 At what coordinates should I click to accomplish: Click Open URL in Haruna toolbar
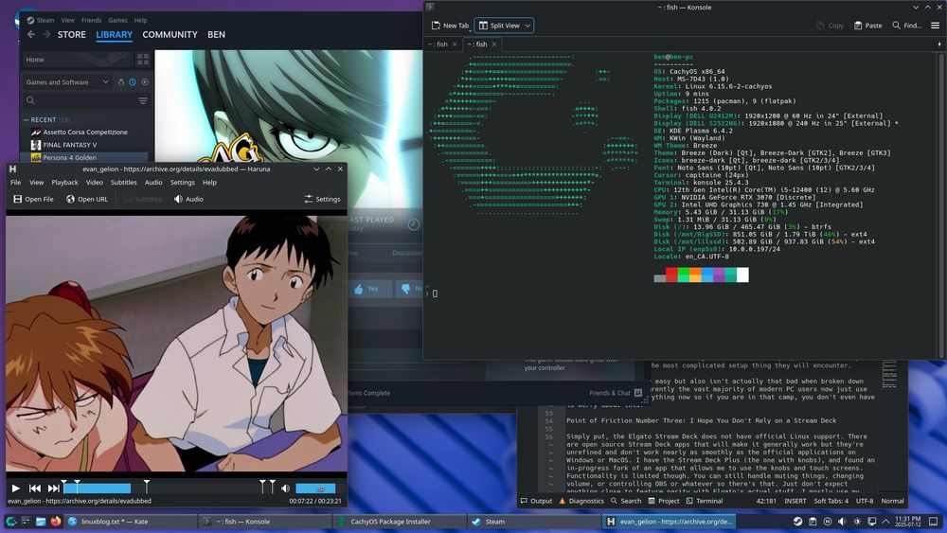[87, 199]
